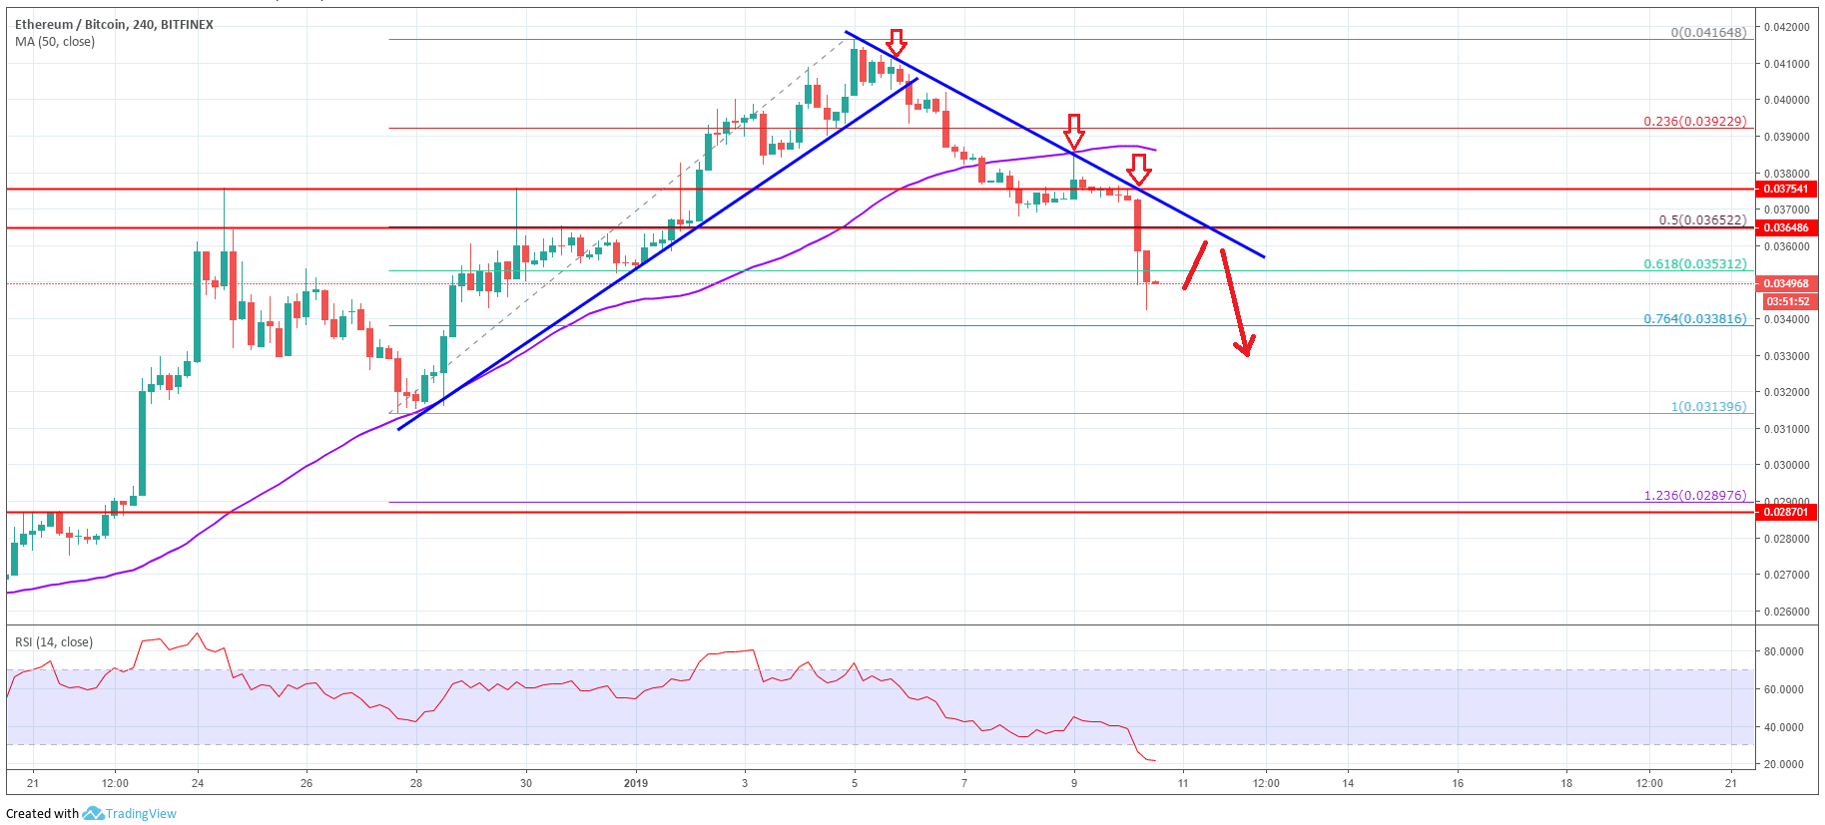The height and width of the screenshot is (825, 1825).
Task: Click the RSI 80.0000 axis value
Action: 1784,651
